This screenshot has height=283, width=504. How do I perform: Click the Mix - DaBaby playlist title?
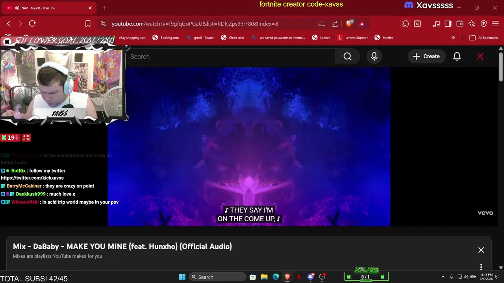click(122, 246)
